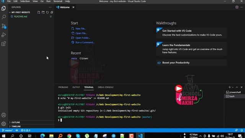
Task: Open File Explorer from the taskbar
Action: [x=51, y=136]
